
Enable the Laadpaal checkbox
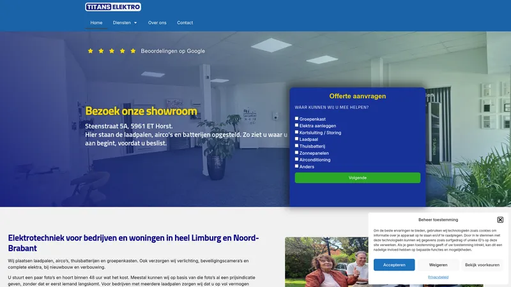tap(296, 139)
